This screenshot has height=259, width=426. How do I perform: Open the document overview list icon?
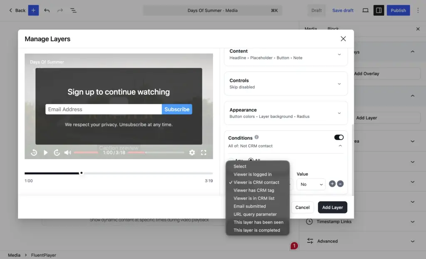pyautogui.click(x=73, y=10)
